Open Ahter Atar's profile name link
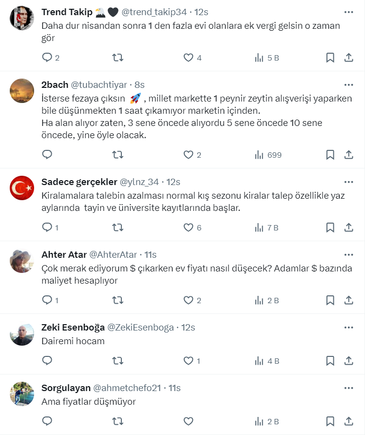 [x=64, y=254]
